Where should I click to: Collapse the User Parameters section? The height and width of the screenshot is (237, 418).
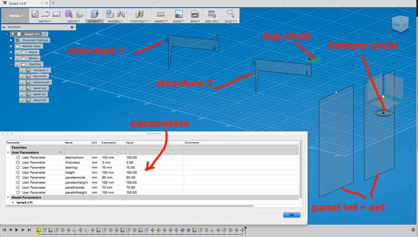[x=8, y=152]
